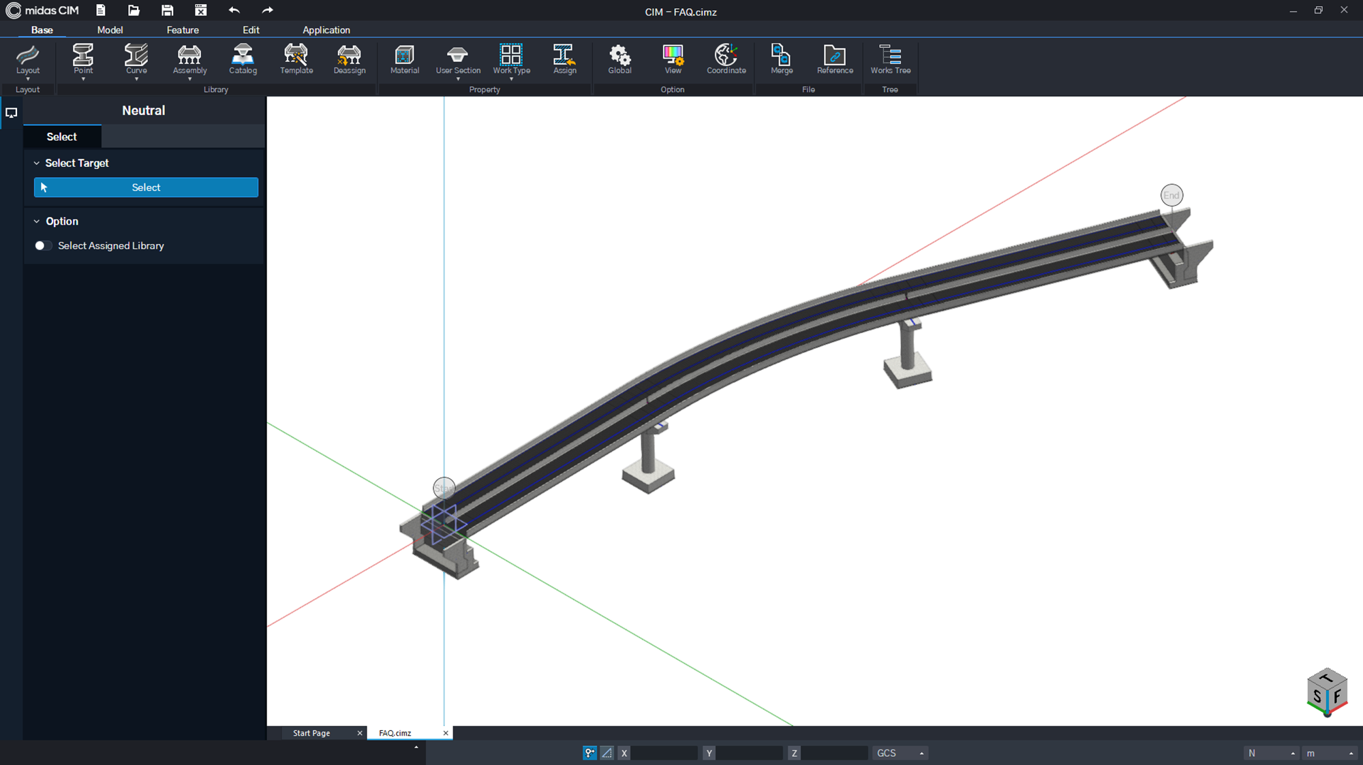Click the Coordinate tool icon
This screenshot has height=765, width=1363.
coord(726,60)
